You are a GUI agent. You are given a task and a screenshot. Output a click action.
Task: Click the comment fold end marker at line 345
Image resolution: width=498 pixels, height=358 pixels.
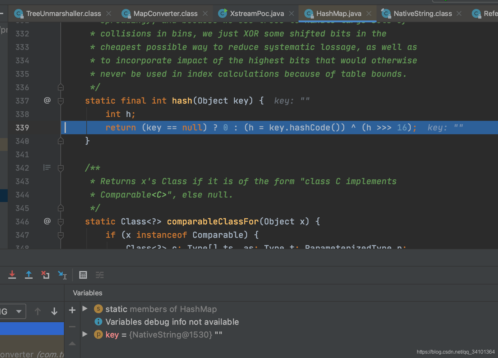(61, 208)
